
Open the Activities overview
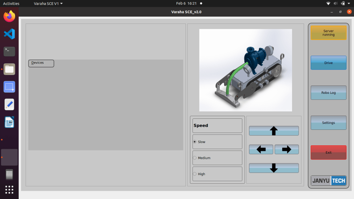click(11, 3)
